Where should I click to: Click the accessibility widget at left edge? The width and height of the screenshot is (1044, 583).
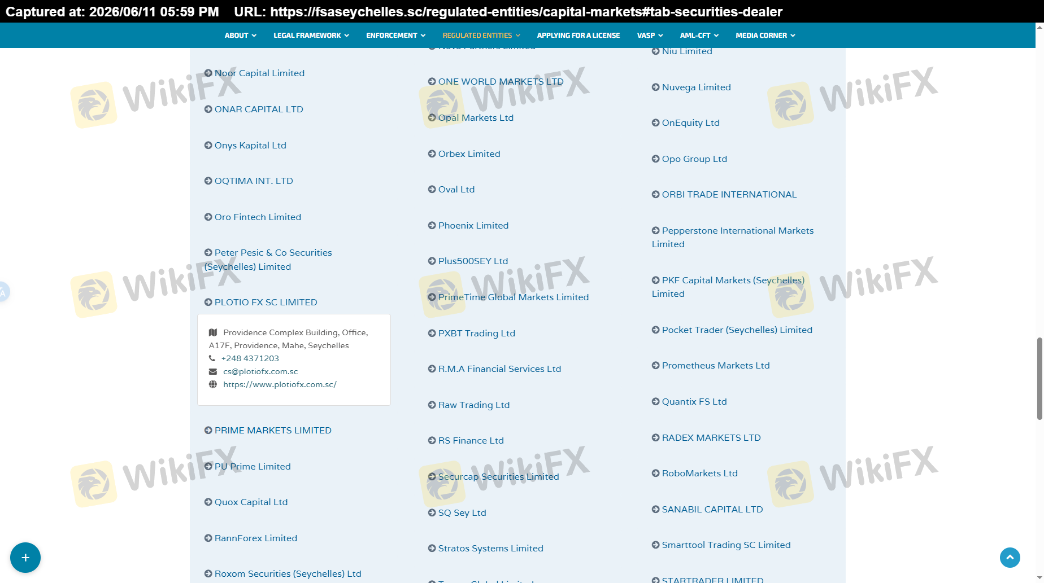coord(3,292)
